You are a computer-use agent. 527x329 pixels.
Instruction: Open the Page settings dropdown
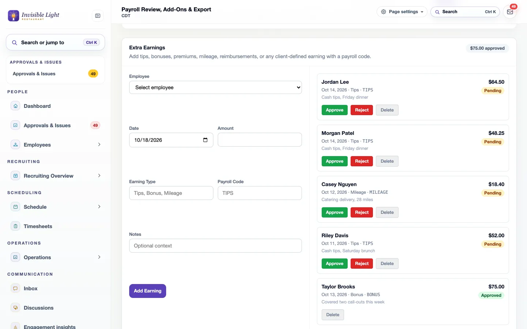coord(402,12)
